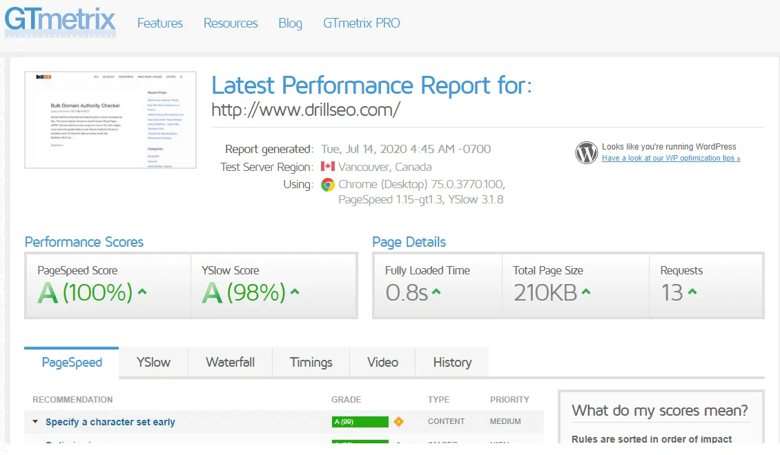Open the WP optimization tips link
780x455 pixels.
671,158
